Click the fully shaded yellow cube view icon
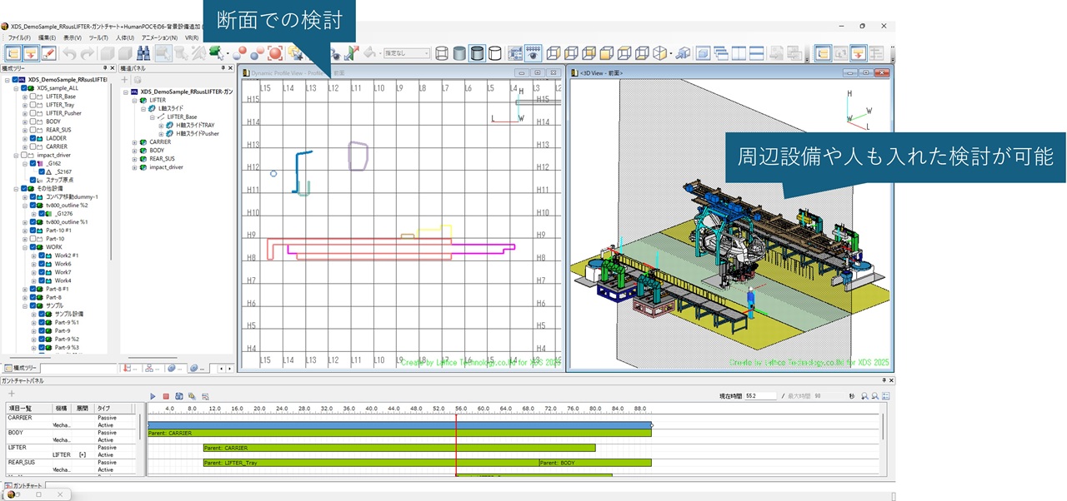Screen dimensions: 1067x501 click(607, 53)
